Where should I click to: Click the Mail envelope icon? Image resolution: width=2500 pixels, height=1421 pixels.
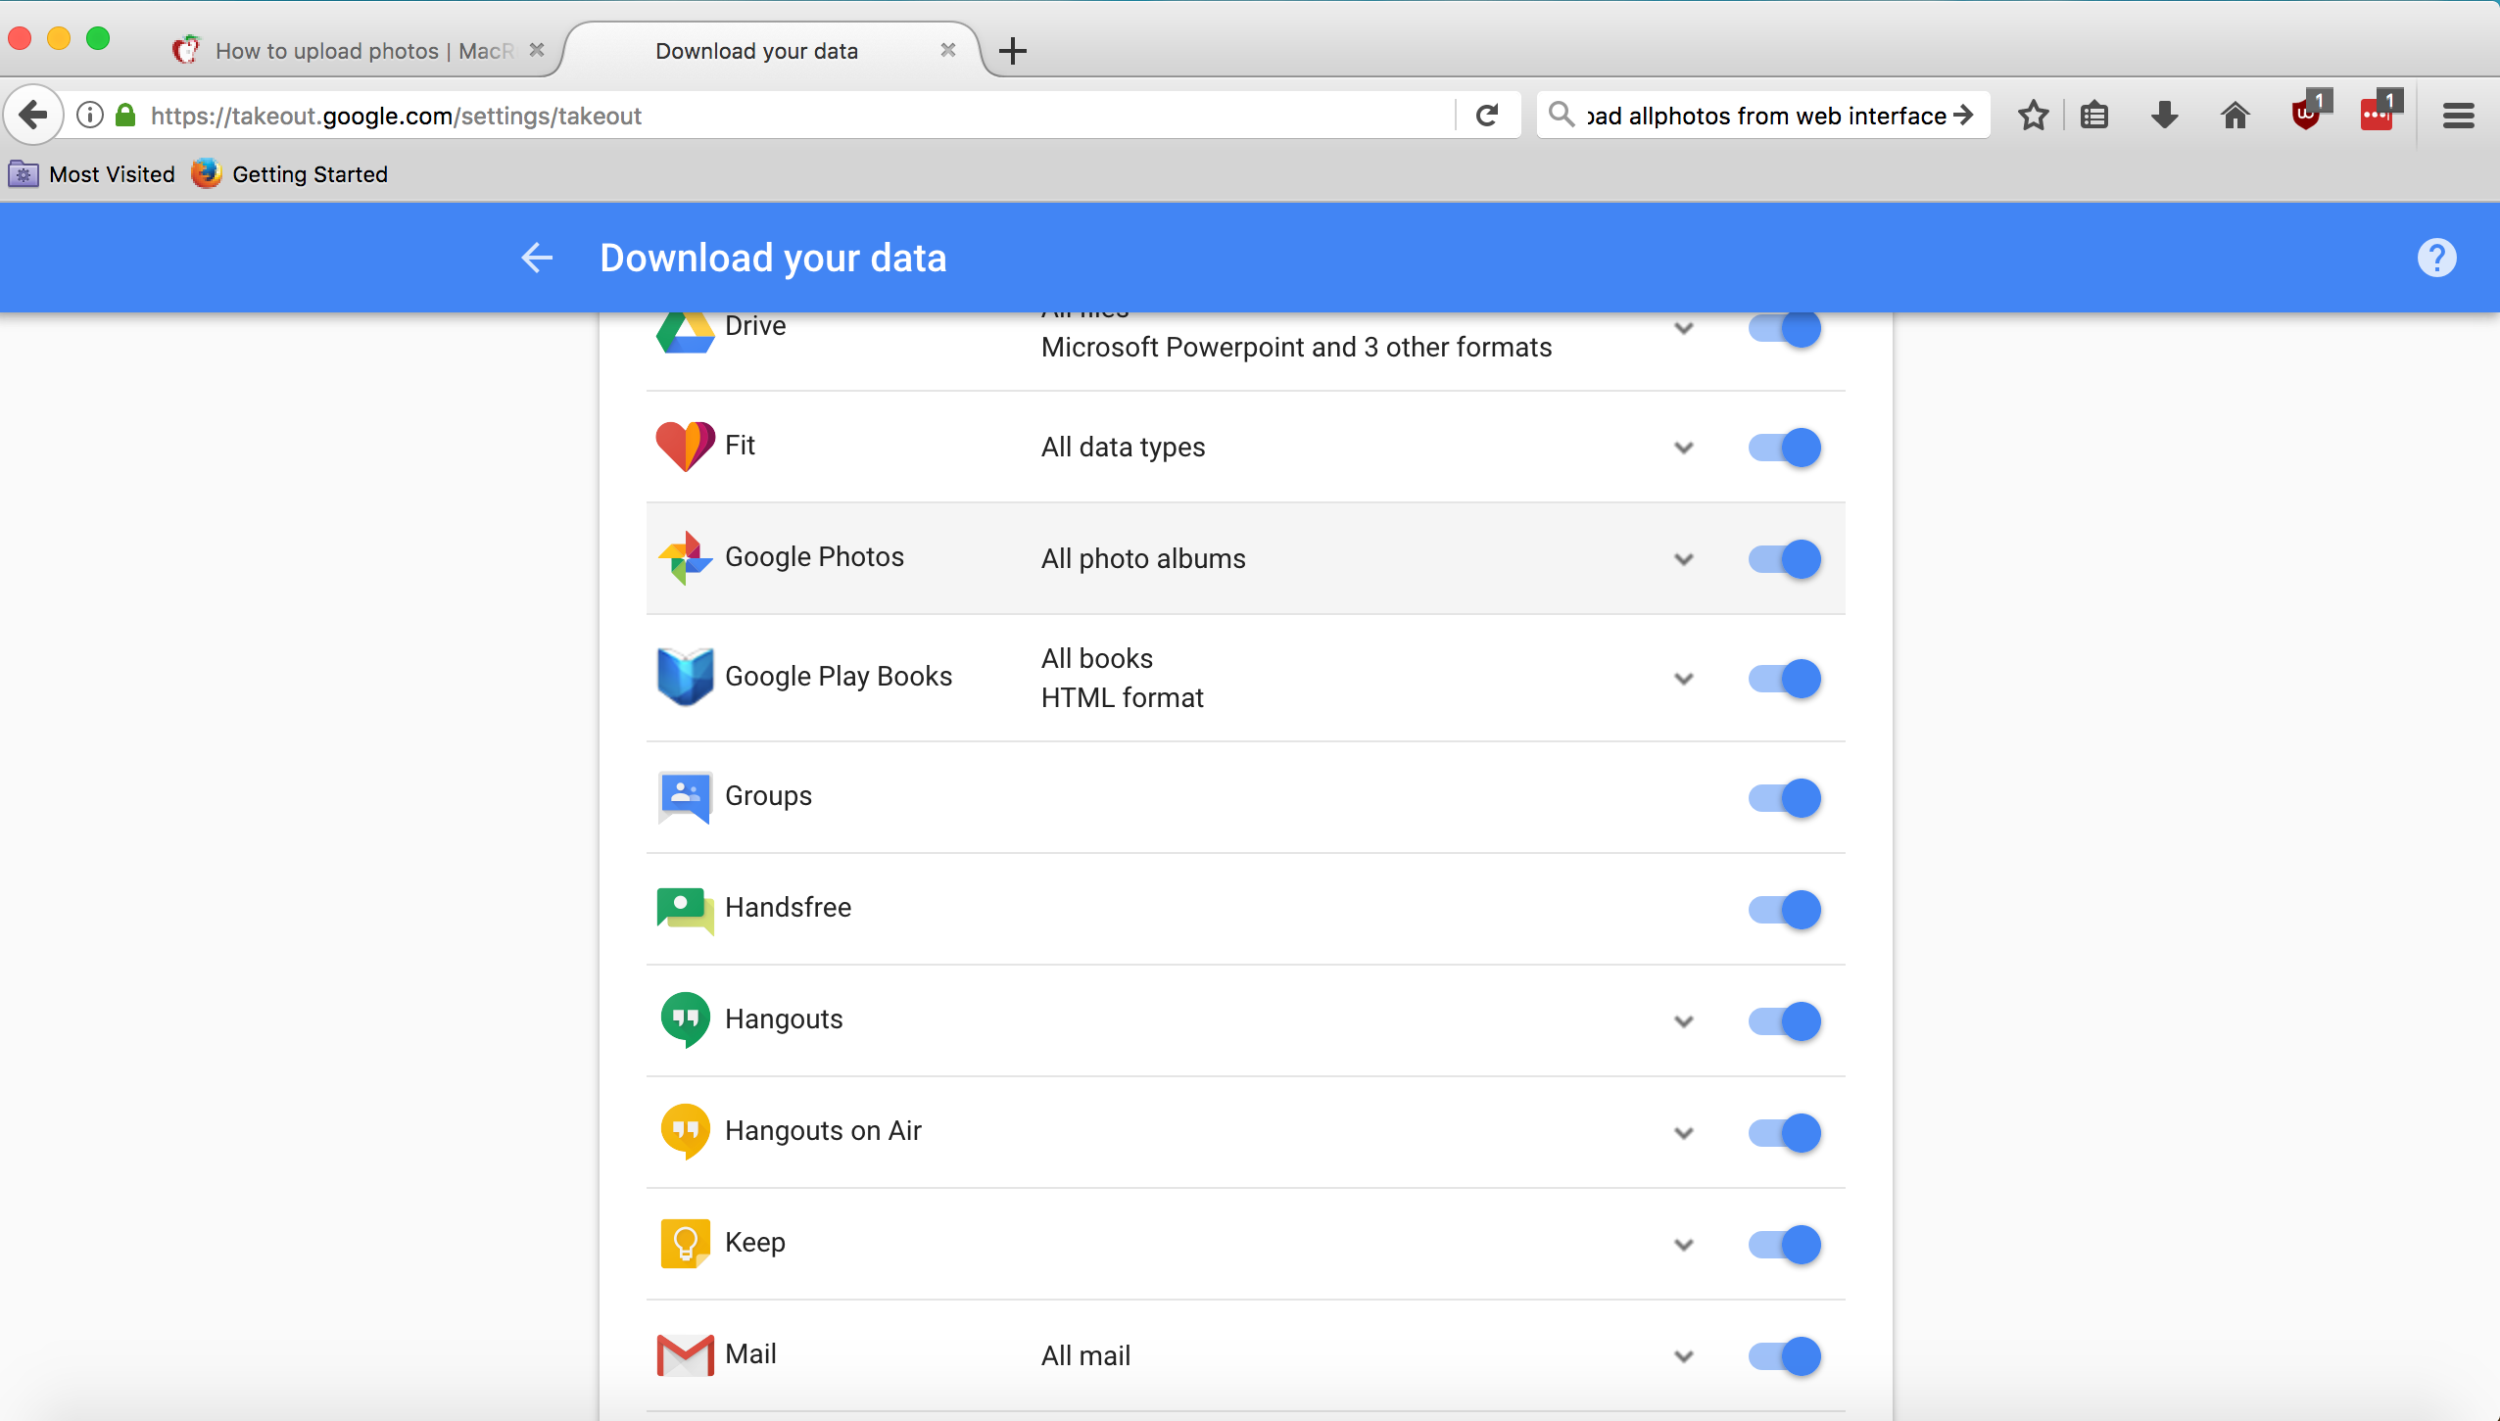pyautogui.click(x=685, y=1355)
